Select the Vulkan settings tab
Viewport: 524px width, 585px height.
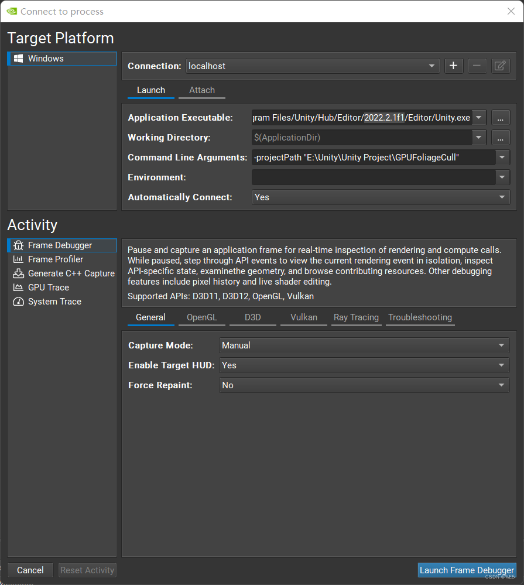click(304, 317)
